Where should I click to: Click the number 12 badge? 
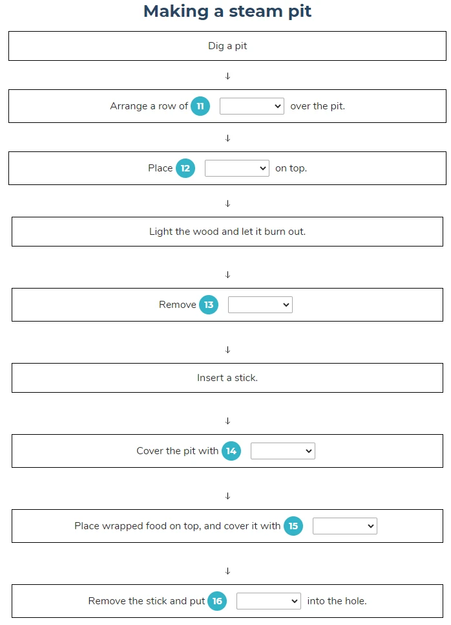point(185,168)
